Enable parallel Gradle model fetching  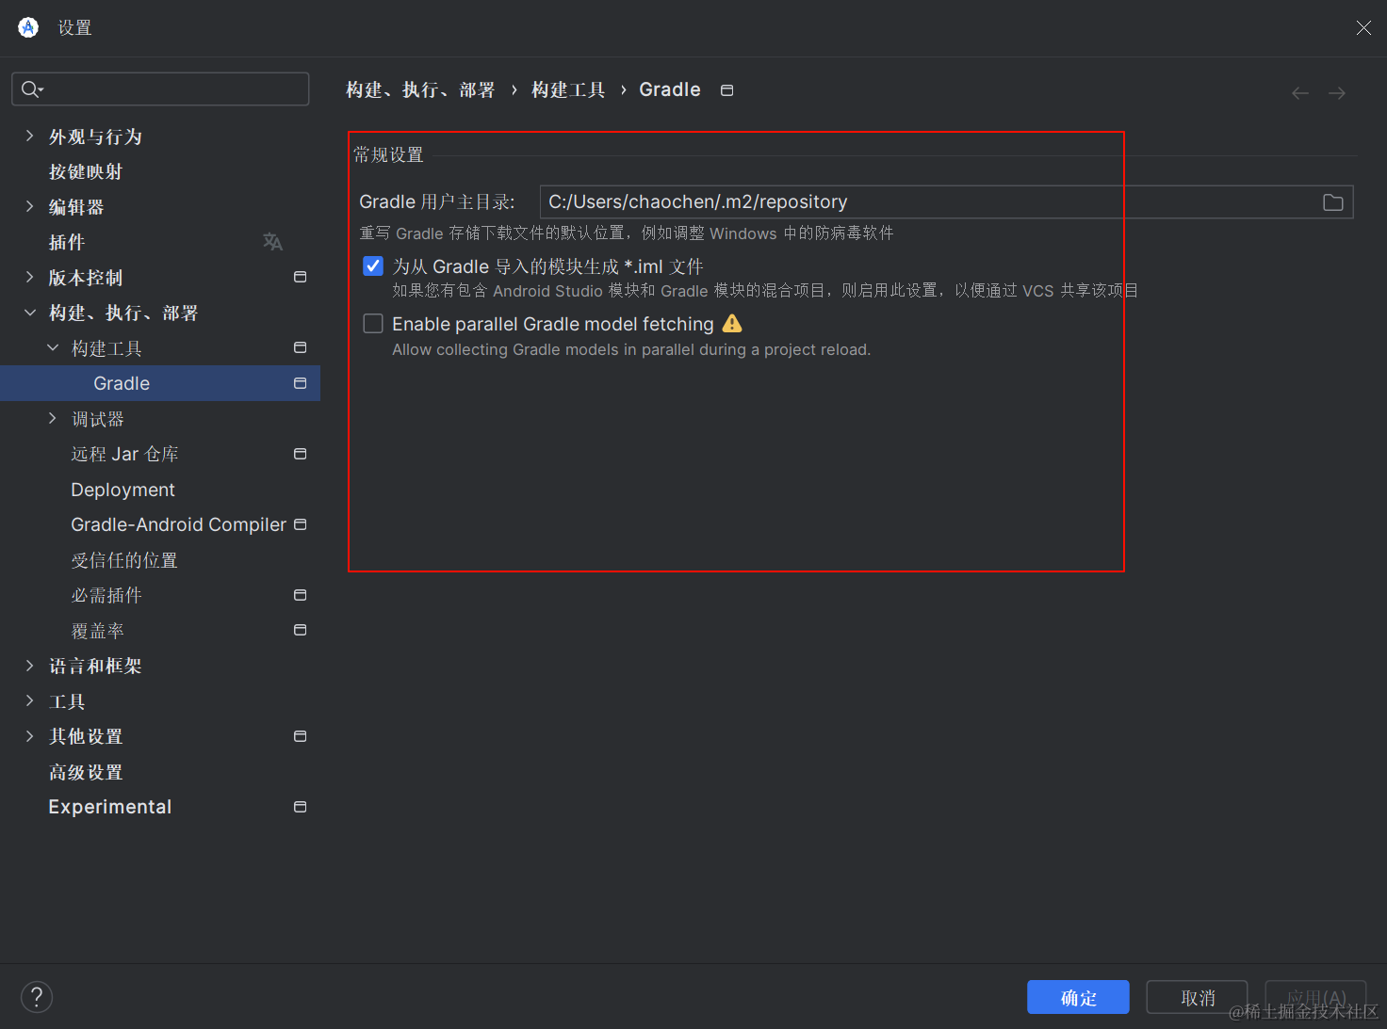click(373, 323)
